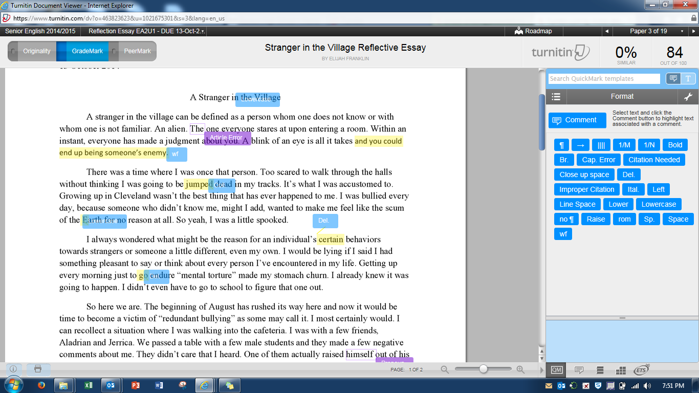Open the Roadmap menu item
The image size is (699, 393).
pos(534,31)
